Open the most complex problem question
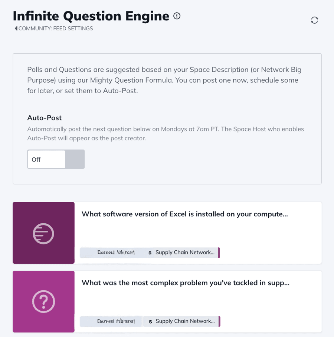The image size is (334, 337). [186, 283]
